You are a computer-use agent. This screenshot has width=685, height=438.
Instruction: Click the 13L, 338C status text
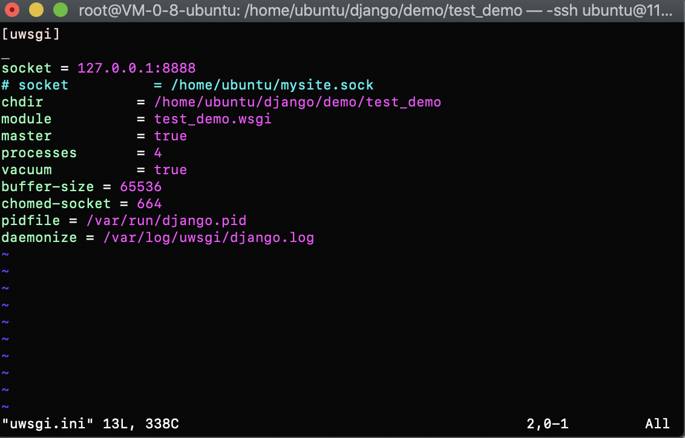pyautogui.click(x=140, y=423)
